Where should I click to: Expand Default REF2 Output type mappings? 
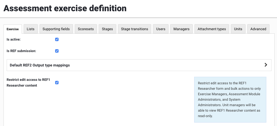coord(40,65)
